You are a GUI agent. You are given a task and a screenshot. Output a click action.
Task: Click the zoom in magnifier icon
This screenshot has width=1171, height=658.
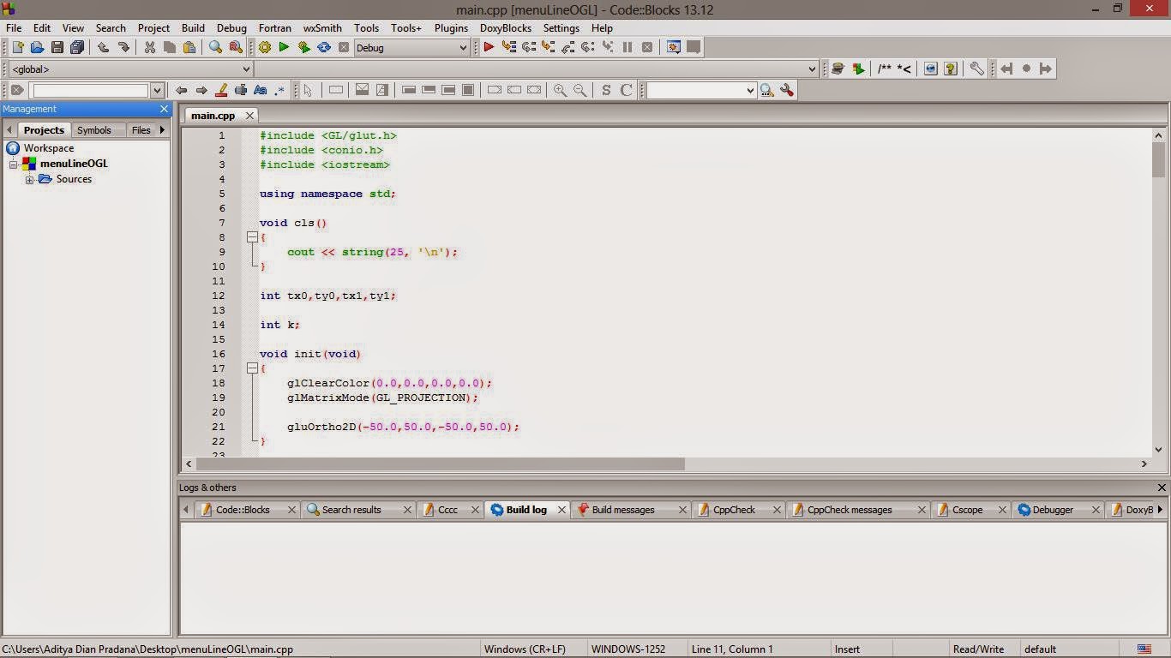pyautogui.click(x=560, y=90)
